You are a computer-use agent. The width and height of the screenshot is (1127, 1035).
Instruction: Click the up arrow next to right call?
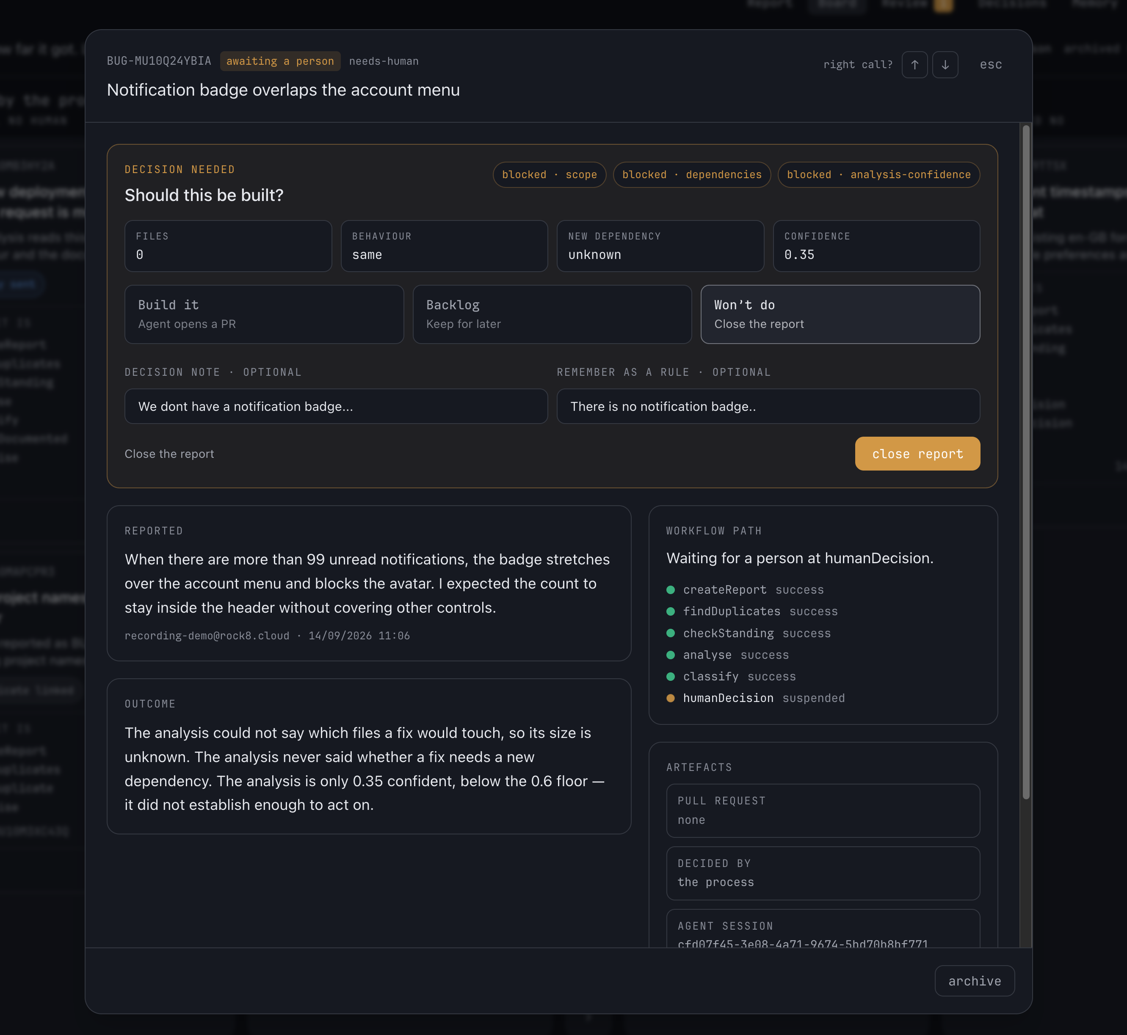(914, 64)
